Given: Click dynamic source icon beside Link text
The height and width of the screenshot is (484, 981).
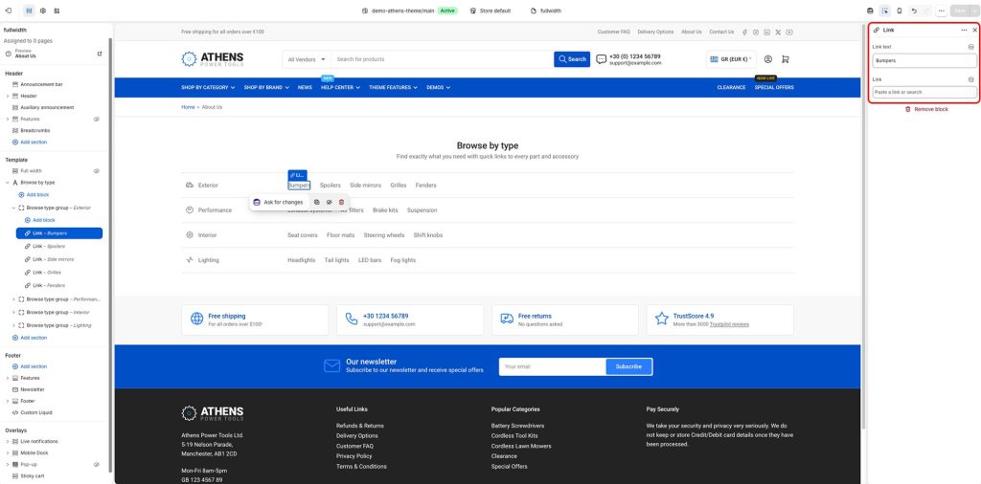Looking at the screenshot, I should coord(971,47).
